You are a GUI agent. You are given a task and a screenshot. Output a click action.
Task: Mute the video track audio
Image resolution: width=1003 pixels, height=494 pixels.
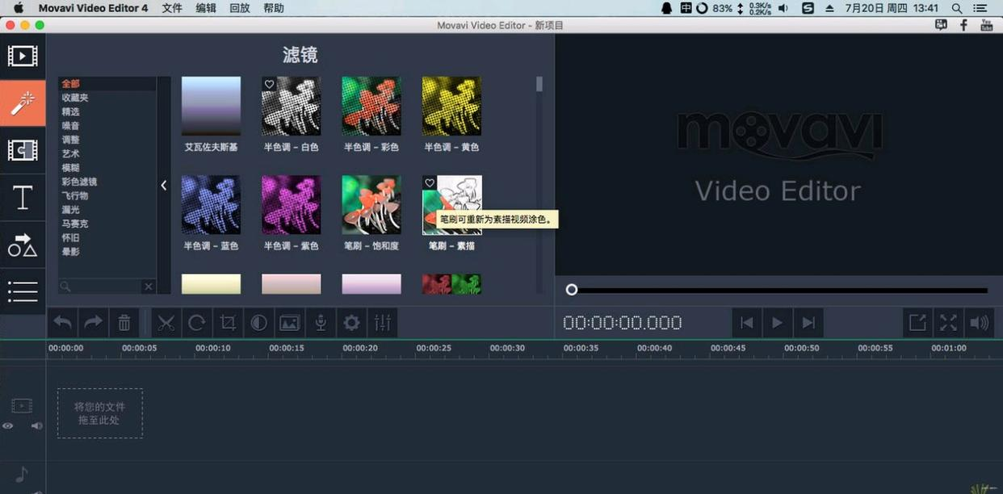tap(36, 425)
